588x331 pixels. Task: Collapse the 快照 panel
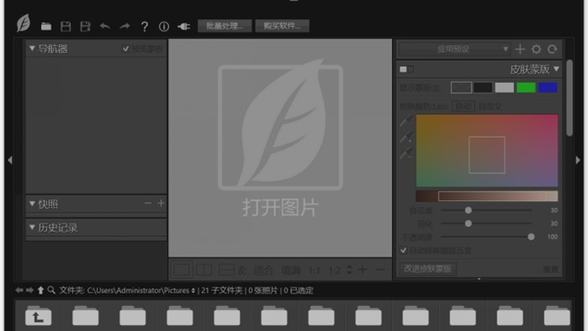coord(32,204)
